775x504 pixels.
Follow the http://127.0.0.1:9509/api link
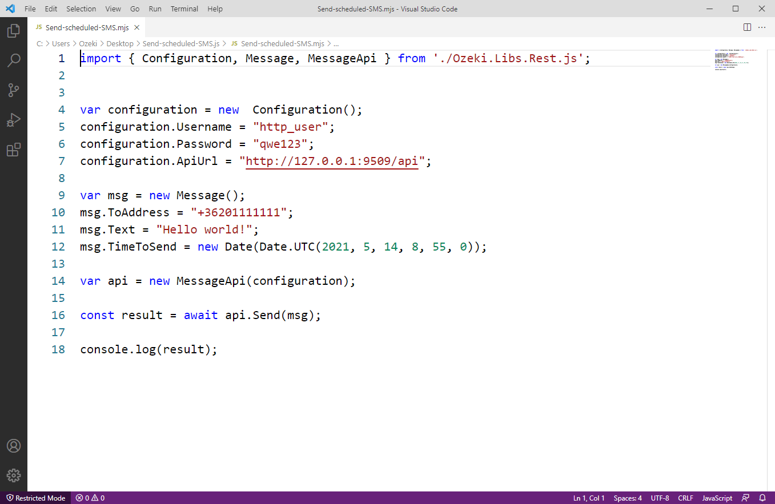point(331,161)
